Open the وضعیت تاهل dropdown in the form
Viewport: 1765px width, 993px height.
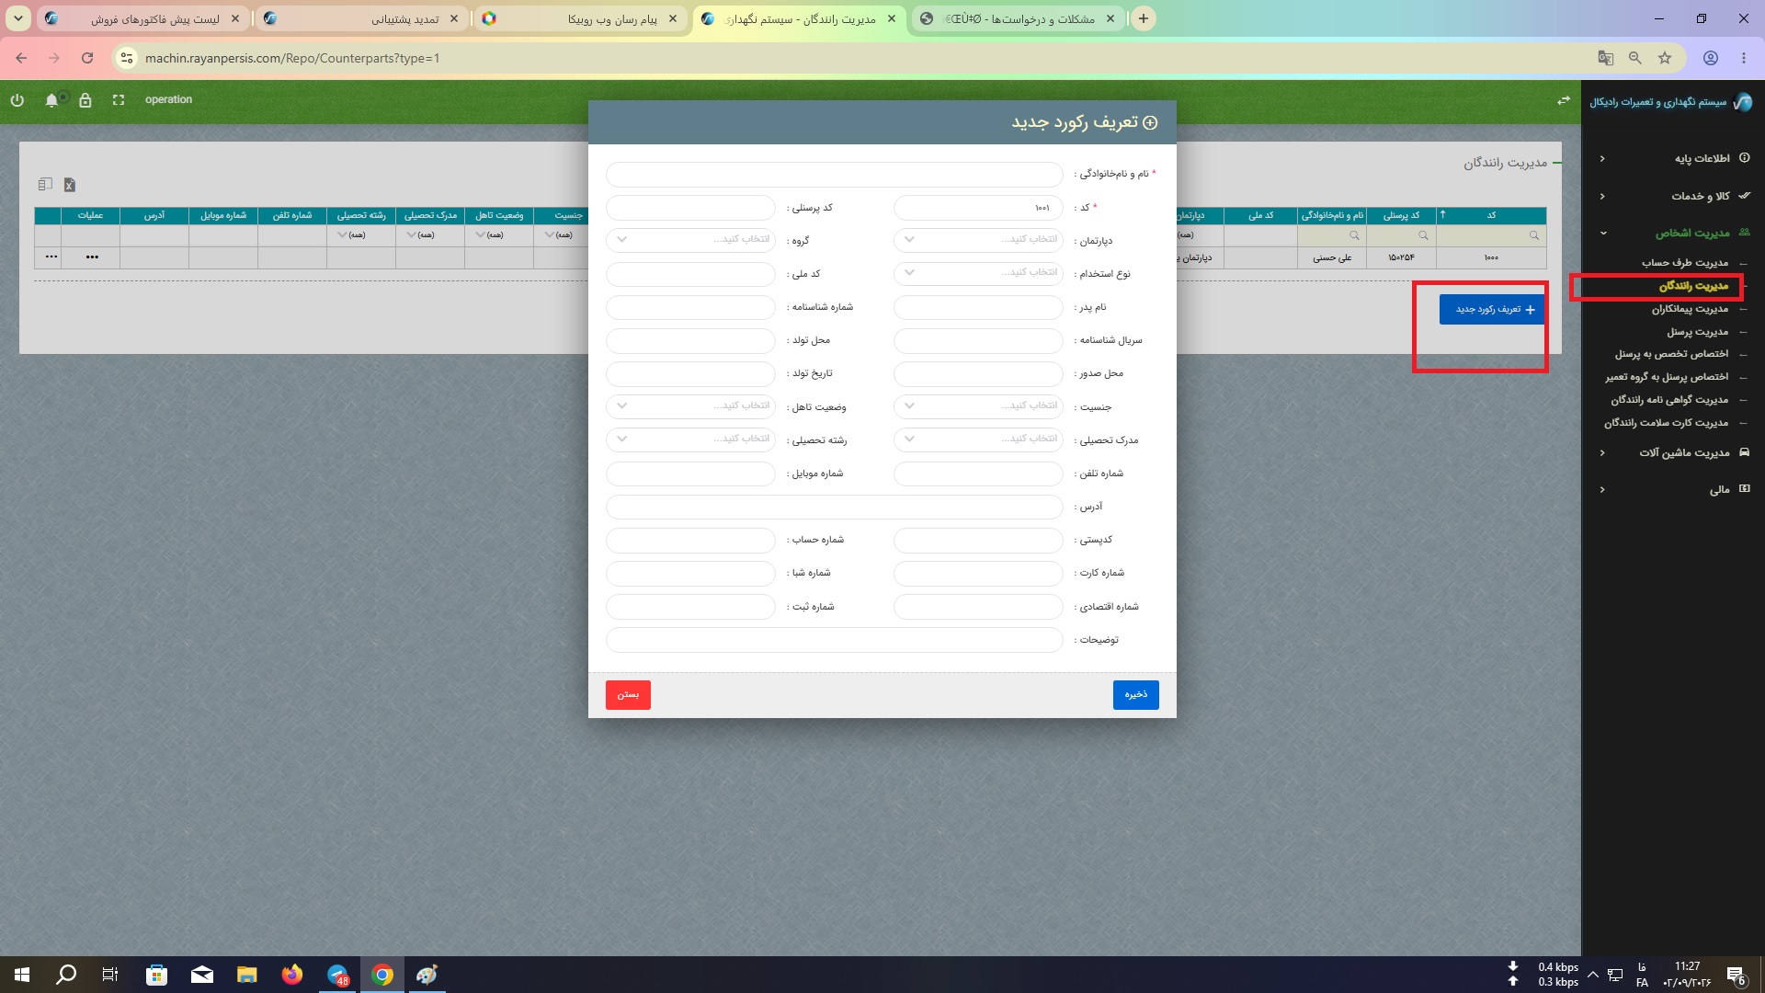coord(690,406)
